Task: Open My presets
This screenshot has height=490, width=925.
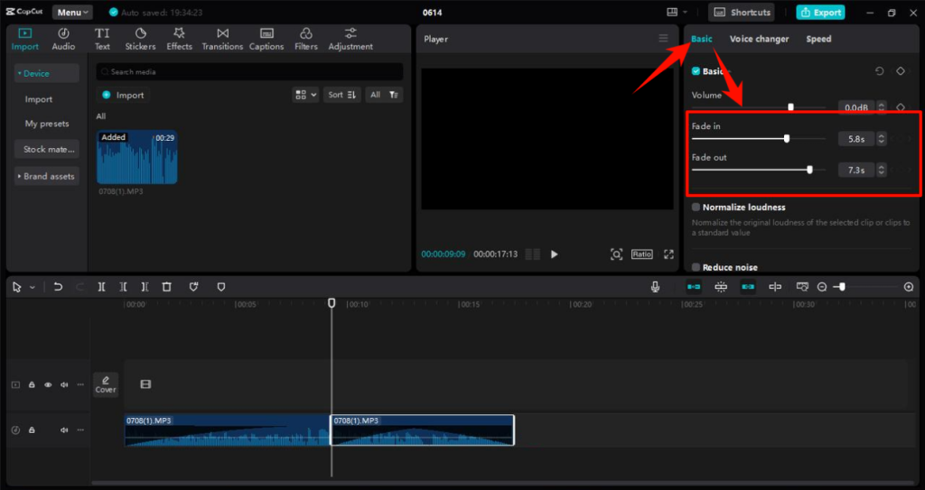Action: tap(47, 124)
